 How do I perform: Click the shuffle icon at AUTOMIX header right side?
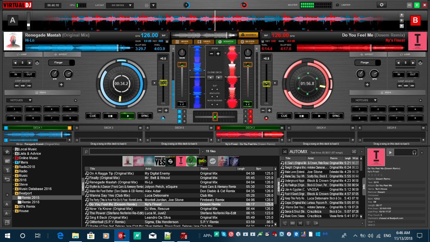click(354, 152)
